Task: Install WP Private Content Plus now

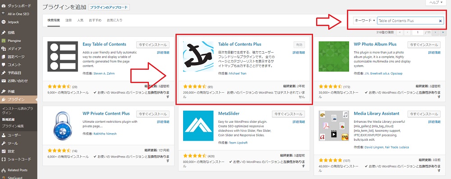Action: pos(153,114)
